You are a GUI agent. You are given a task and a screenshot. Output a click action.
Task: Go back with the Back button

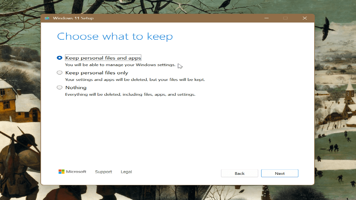click(240, 173)
